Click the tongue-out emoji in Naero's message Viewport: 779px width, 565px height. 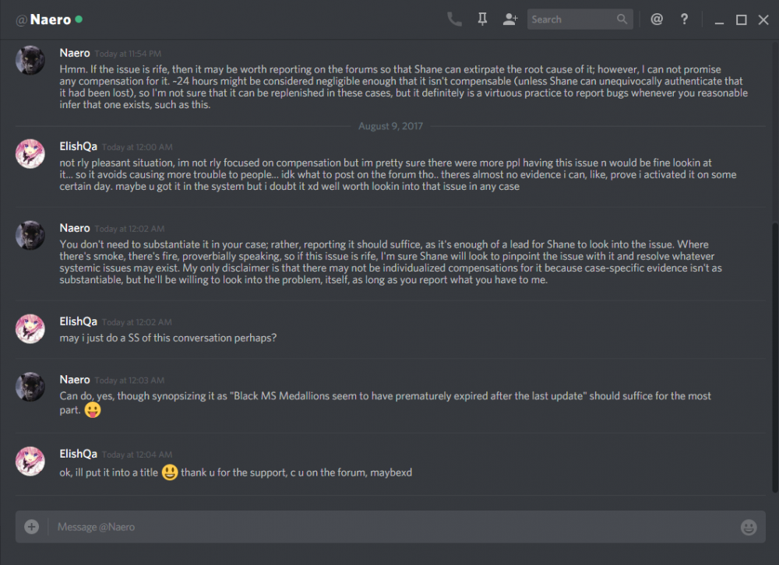click(92, 410)
